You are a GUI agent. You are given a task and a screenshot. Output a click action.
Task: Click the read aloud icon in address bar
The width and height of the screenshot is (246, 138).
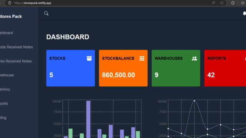tap(214, 3)
